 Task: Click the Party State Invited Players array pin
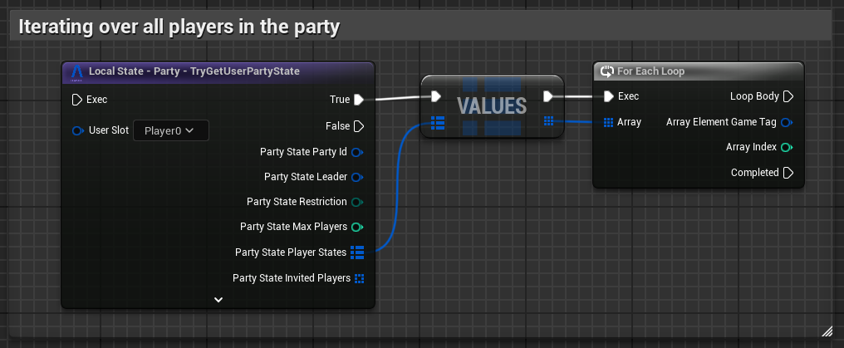coord(359,278)
